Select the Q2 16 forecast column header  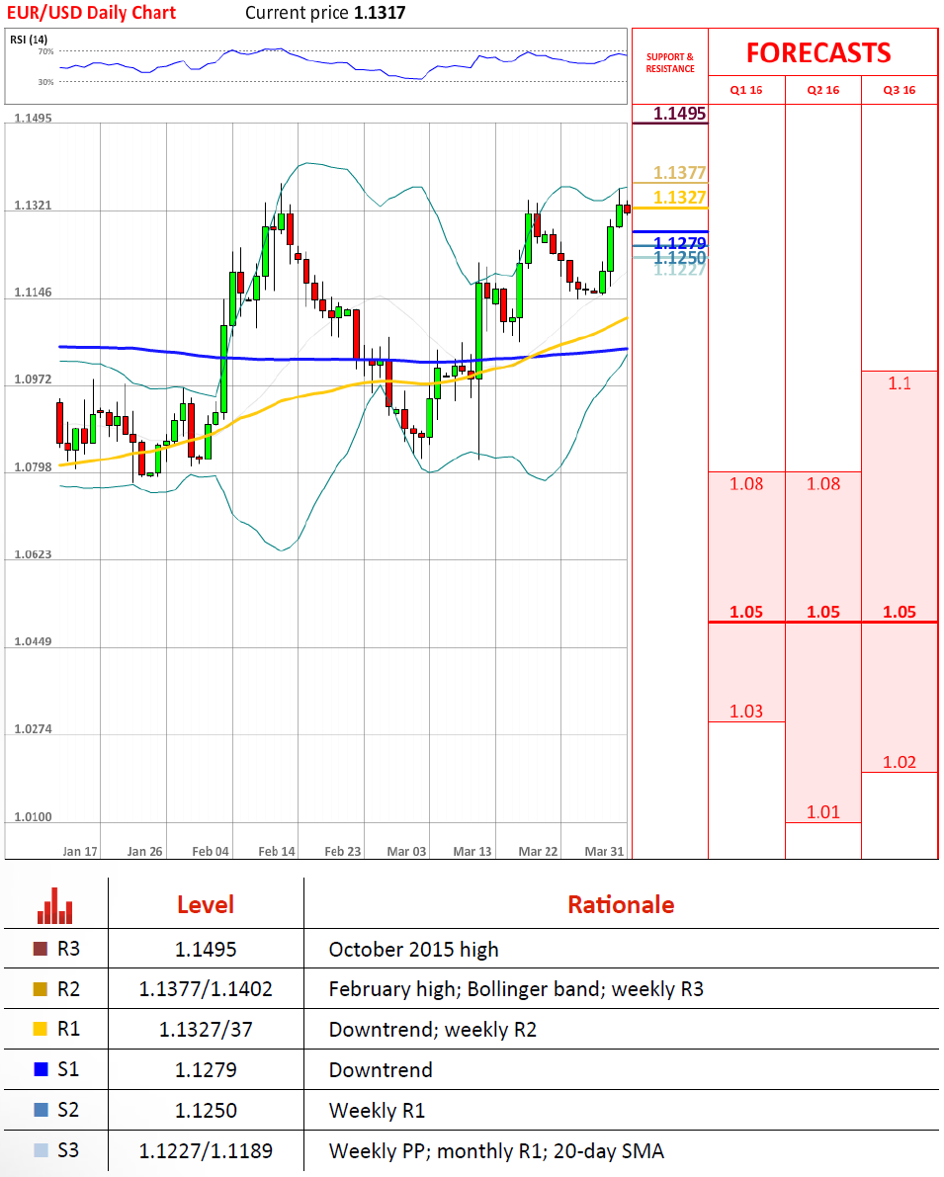pyautogui.click(x=823, y=90)
